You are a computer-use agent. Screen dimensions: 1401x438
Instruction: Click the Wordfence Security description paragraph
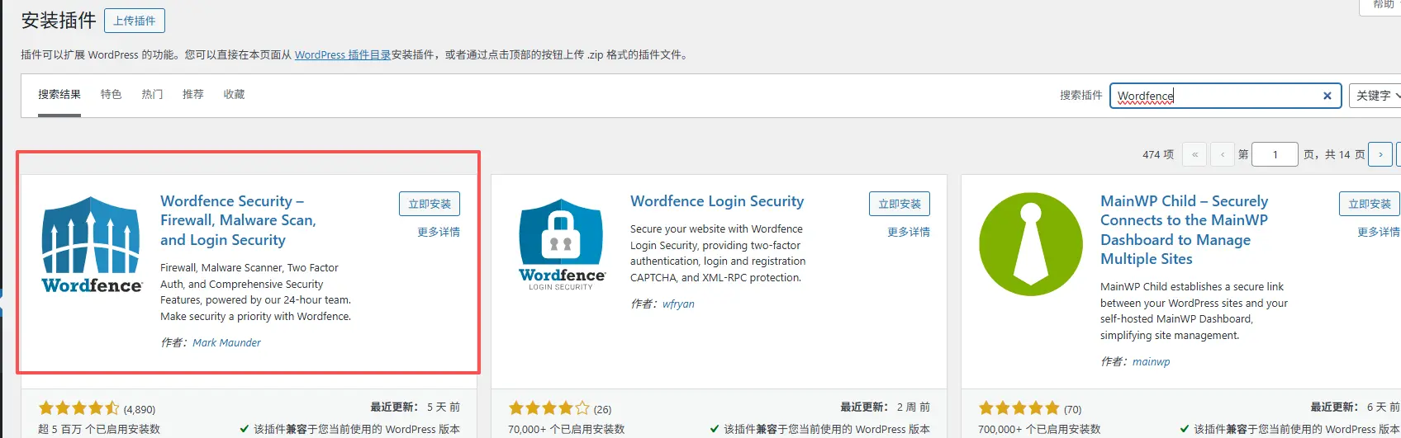[256, 292]
